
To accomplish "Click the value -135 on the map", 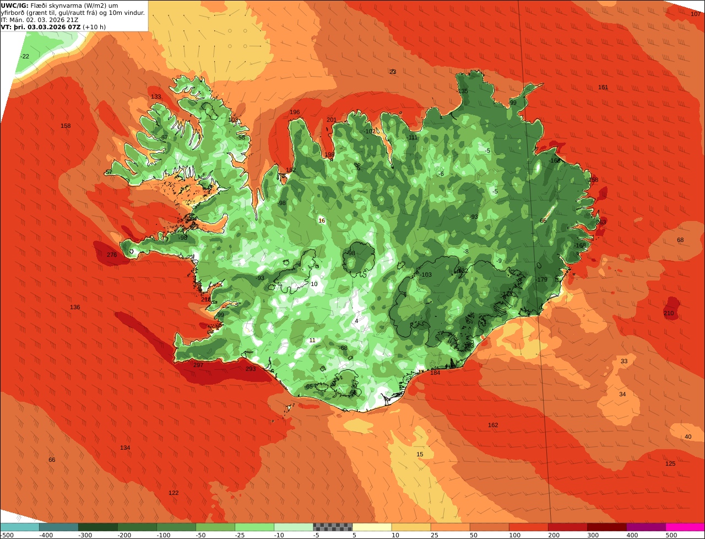I will coord(462,91).
